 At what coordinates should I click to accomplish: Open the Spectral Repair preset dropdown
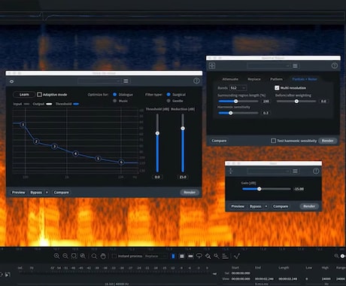(x=269, y=65)
